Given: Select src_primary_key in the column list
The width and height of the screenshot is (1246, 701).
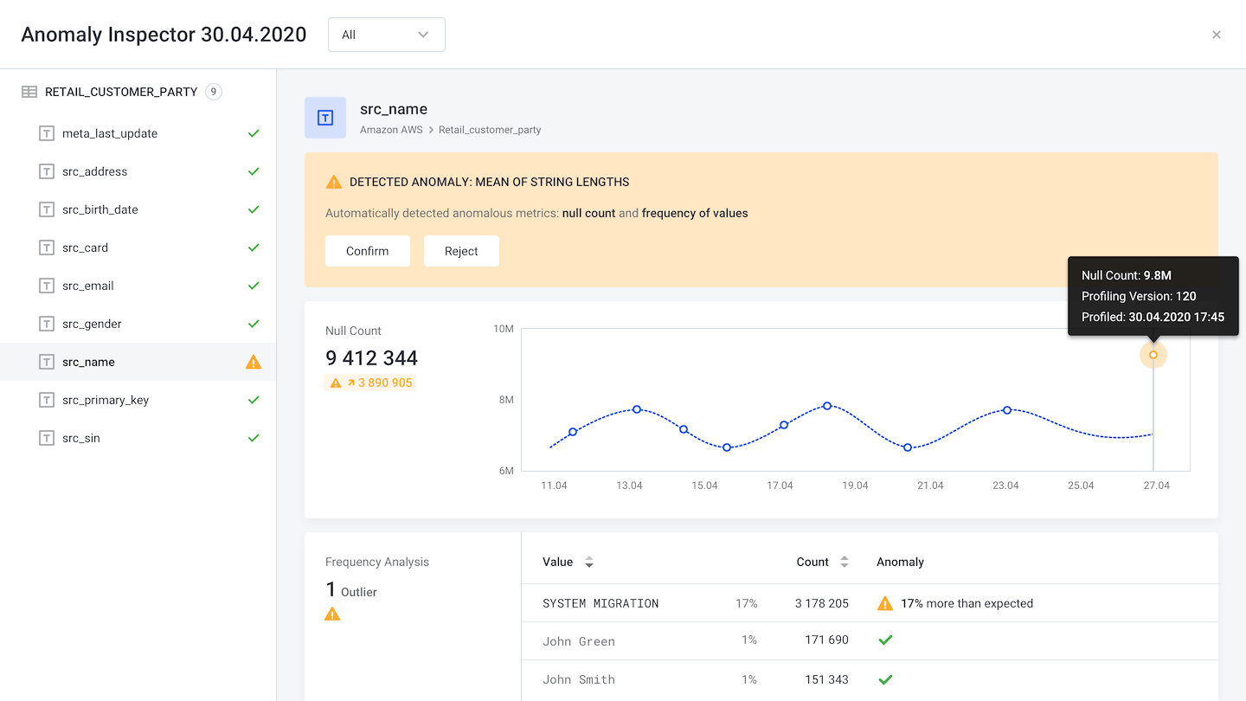Looking at the screenshot, I should (106, 400).
